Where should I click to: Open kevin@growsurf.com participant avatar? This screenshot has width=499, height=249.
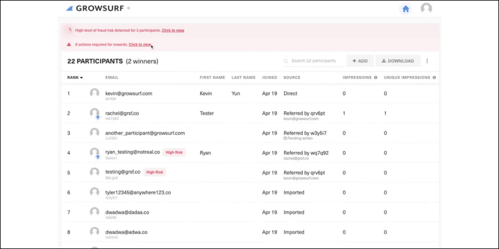pos(94,93)
